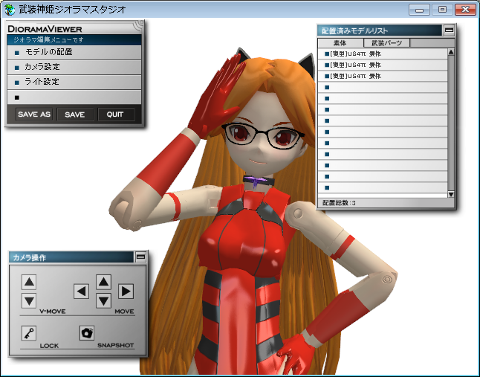Maximize the ジオラマスタジオ window
This screenshot has height=377, width=480.
point(442,10)
